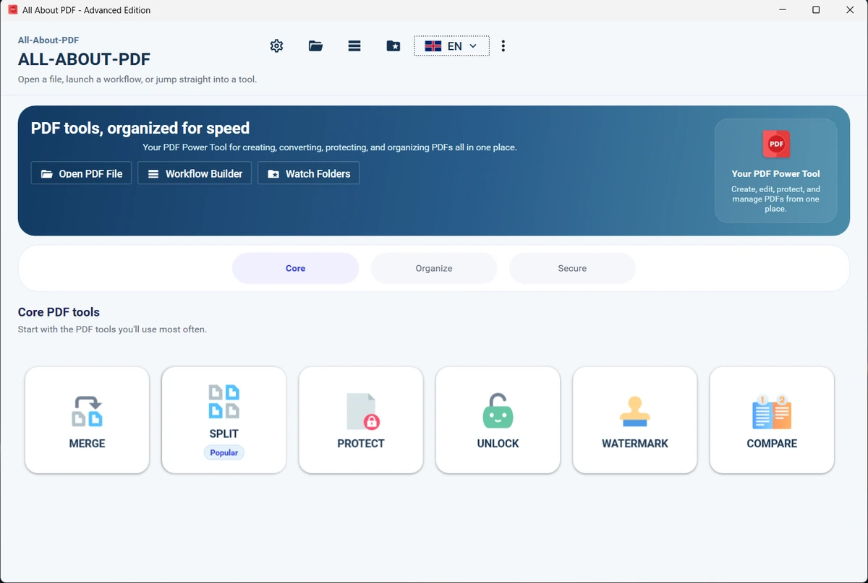Click the All About PDF app icon in title bar
Viewport: 868px width, 583px height.
point(12,10)
